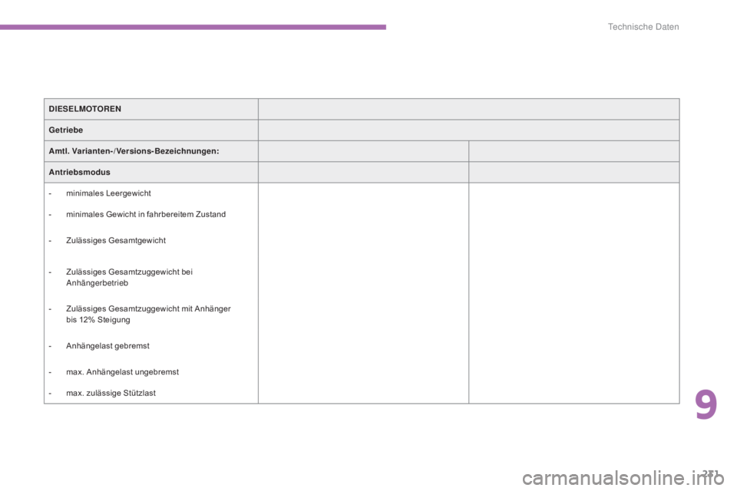This screenshot has width=737, height=491.
Task: Click the 'Technische Daten' header text
Action: pos(643,27)
